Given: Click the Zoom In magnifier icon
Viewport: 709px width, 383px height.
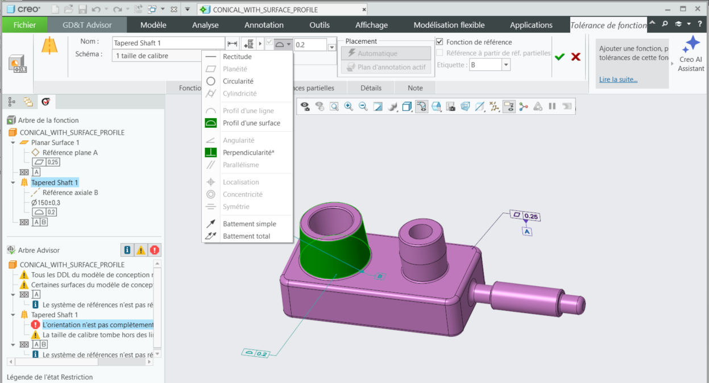Looking at the screenshot, I should [348, 106].
